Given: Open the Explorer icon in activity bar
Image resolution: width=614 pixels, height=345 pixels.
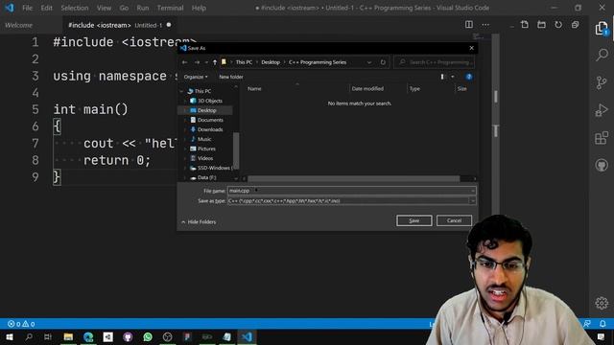Looking at the screenshot, I should pyautogui.click(x=602, y=28).
